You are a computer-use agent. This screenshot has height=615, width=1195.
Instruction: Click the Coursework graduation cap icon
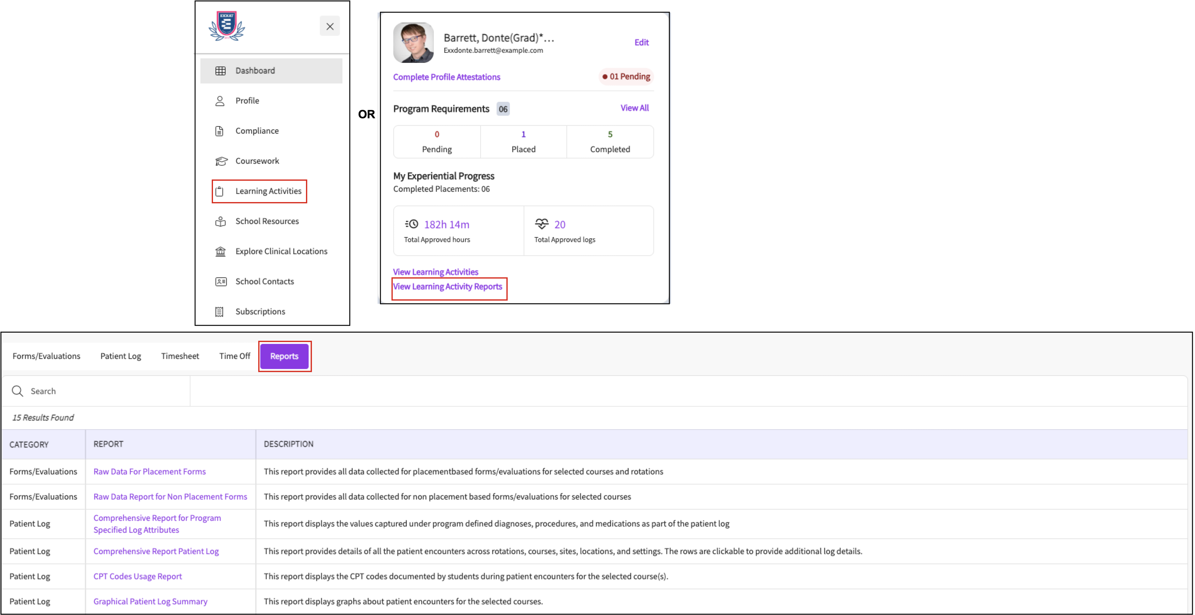click(x=221, y=161)
